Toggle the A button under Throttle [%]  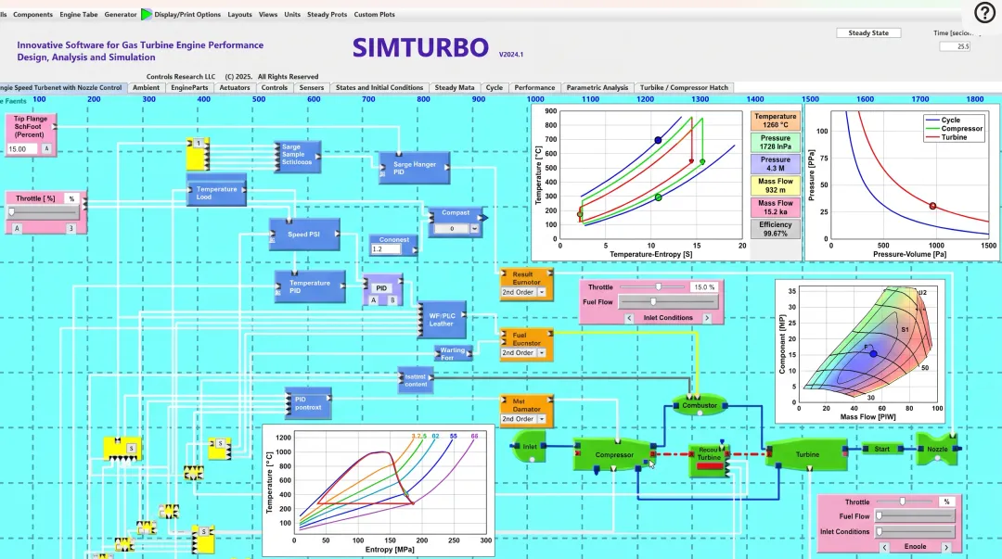click(x=17, y=228)
